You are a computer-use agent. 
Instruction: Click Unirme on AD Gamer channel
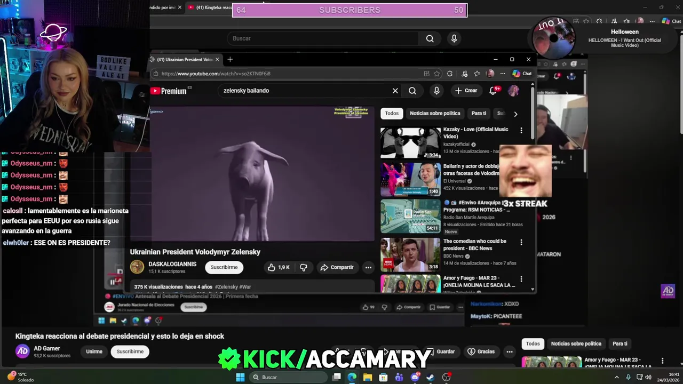(x=94, y=351)
